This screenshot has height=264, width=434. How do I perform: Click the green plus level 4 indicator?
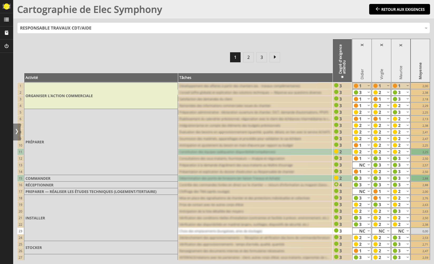(336, 185)
